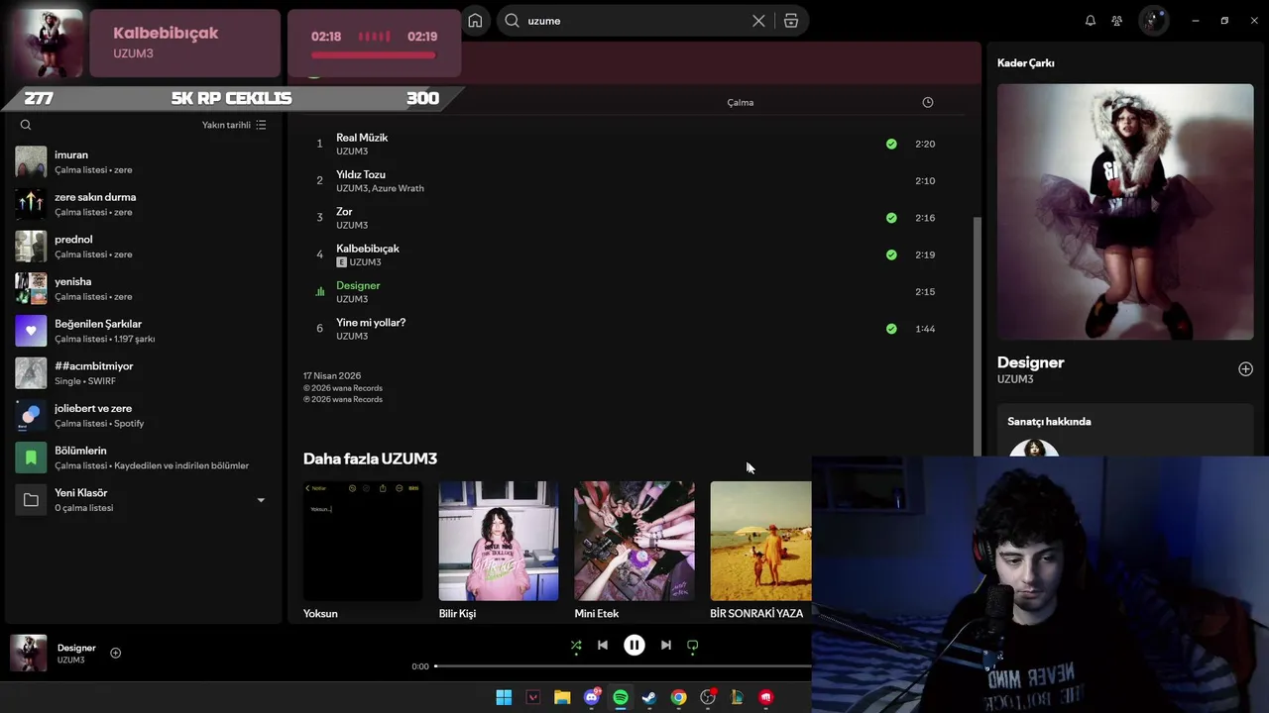Open the Mini Etek album thumbnail
This screenshot has height=713, width=1269.
click(634, 541)
